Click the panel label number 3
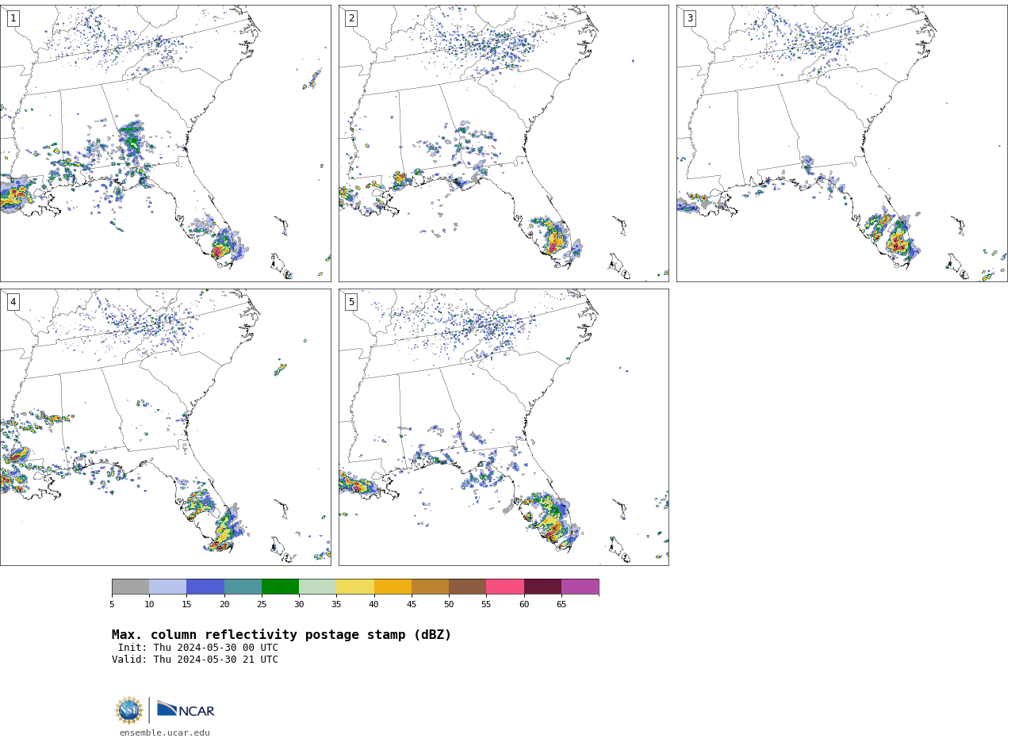 click(689, 18)
